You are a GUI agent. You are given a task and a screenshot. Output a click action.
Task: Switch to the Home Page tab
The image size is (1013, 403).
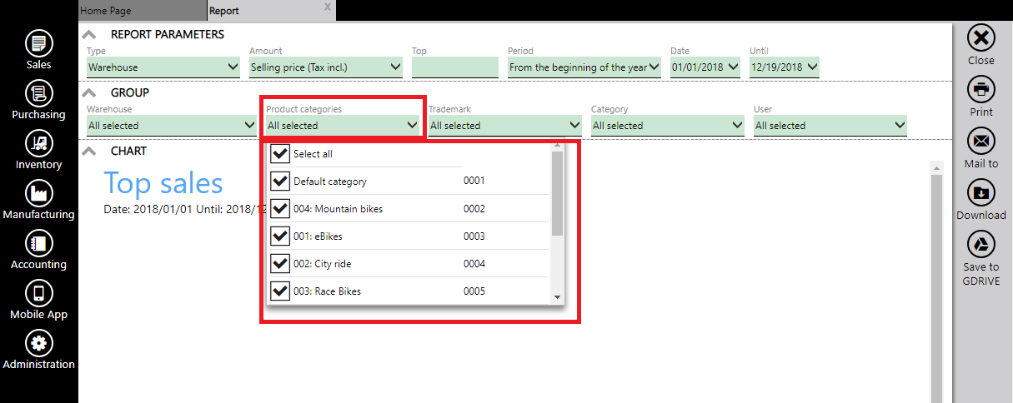click(142, 11)
